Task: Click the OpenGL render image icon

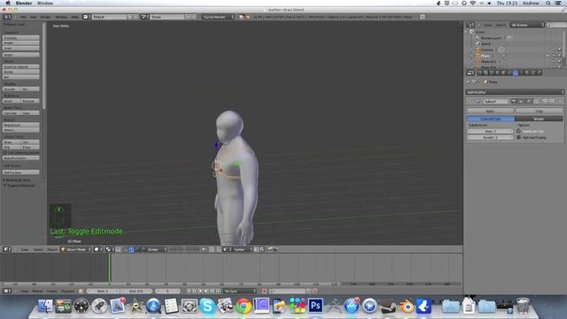Action: [269, 249]
